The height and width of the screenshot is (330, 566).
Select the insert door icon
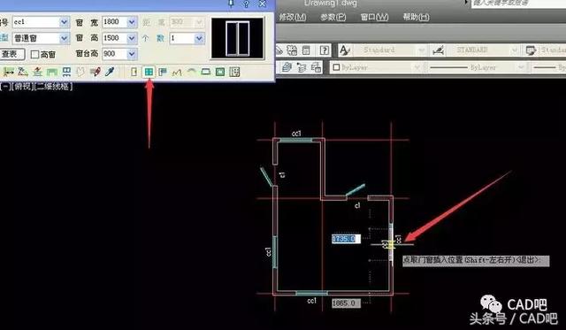(x=134, y=72)
